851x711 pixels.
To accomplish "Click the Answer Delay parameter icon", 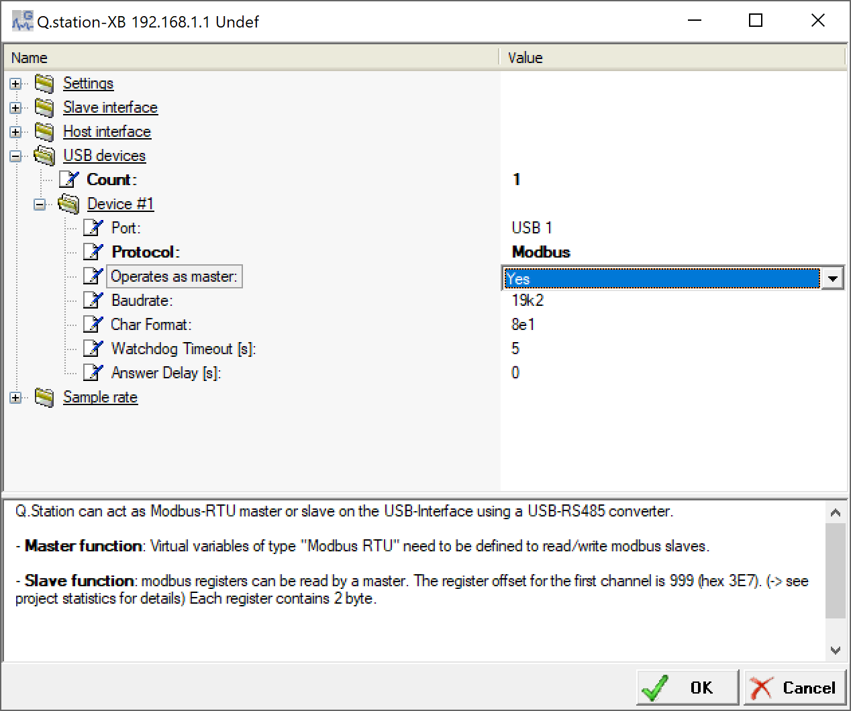I will coord(93,372).
